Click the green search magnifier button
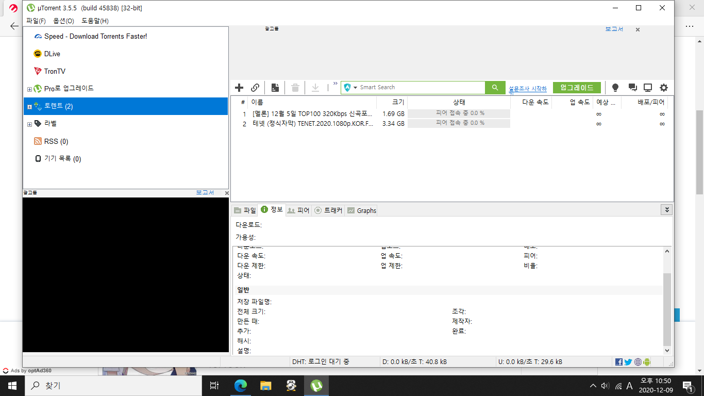Screen dimensions: 704x396 pos(495,88)
